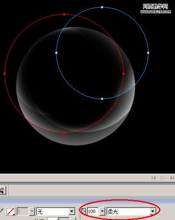Click the play button in the frame controls

click(163, 178)
